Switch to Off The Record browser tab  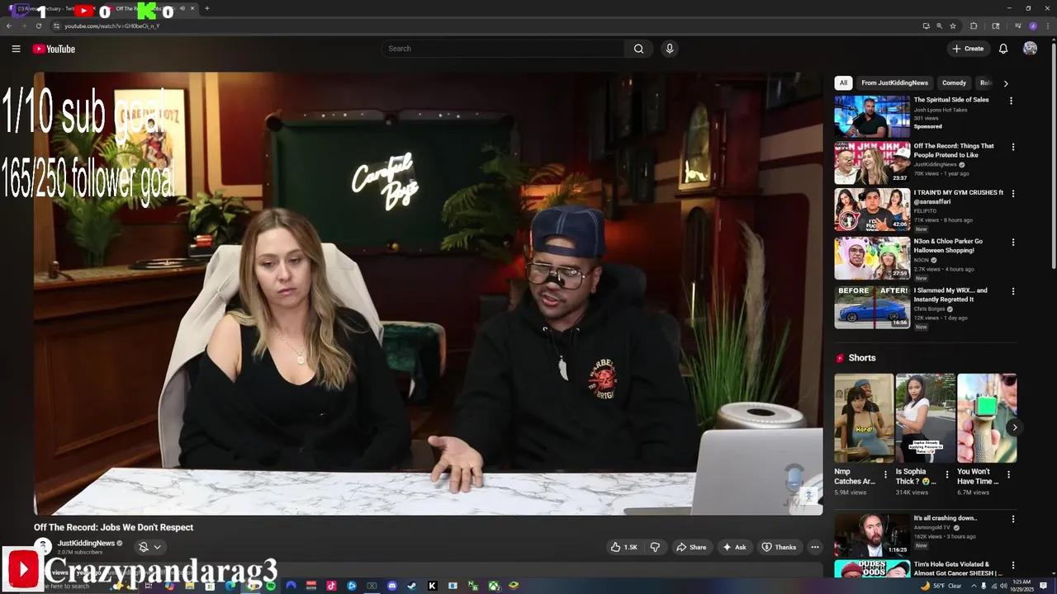point(153,8)
